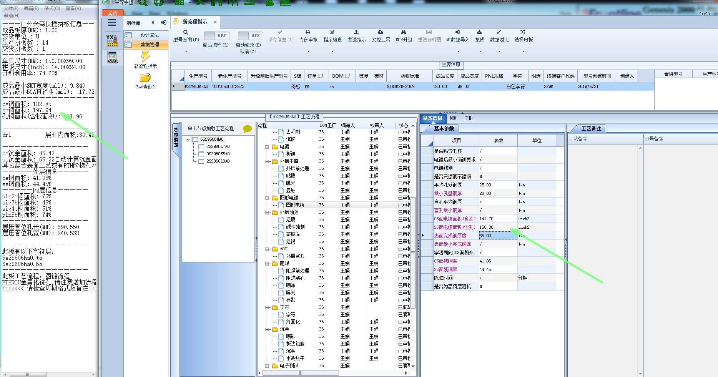The image size is (718, 377).
Task: Click the 表面完成铜厚度 value field 35.00
Action: point(498,236)
